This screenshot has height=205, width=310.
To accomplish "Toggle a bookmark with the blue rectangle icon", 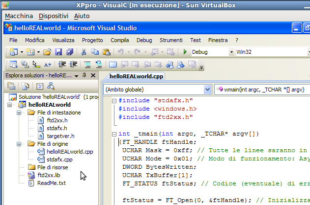I will [x=113, y=65].
